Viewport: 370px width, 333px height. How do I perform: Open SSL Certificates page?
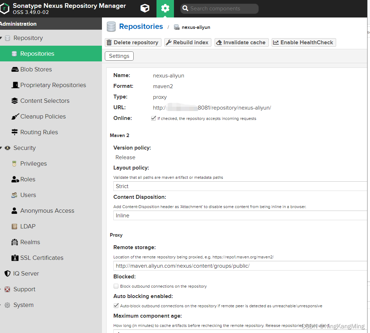tap(42, 258)
